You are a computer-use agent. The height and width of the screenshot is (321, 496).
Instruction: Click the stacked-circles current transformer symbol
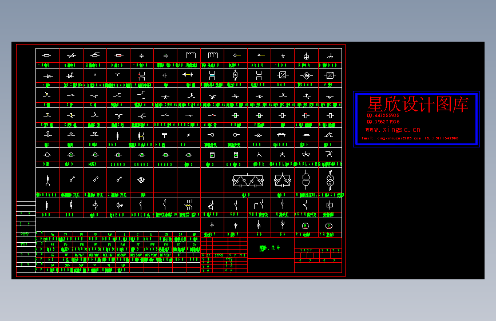tap(235, 75)
